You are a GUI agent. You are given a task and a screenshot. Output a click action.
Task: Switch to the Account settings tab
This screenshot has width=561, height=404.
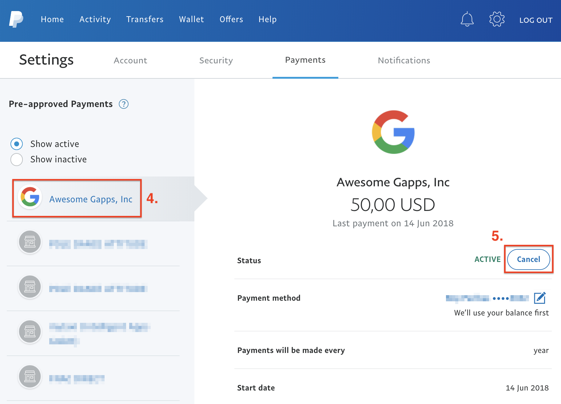tap(130, 60)
